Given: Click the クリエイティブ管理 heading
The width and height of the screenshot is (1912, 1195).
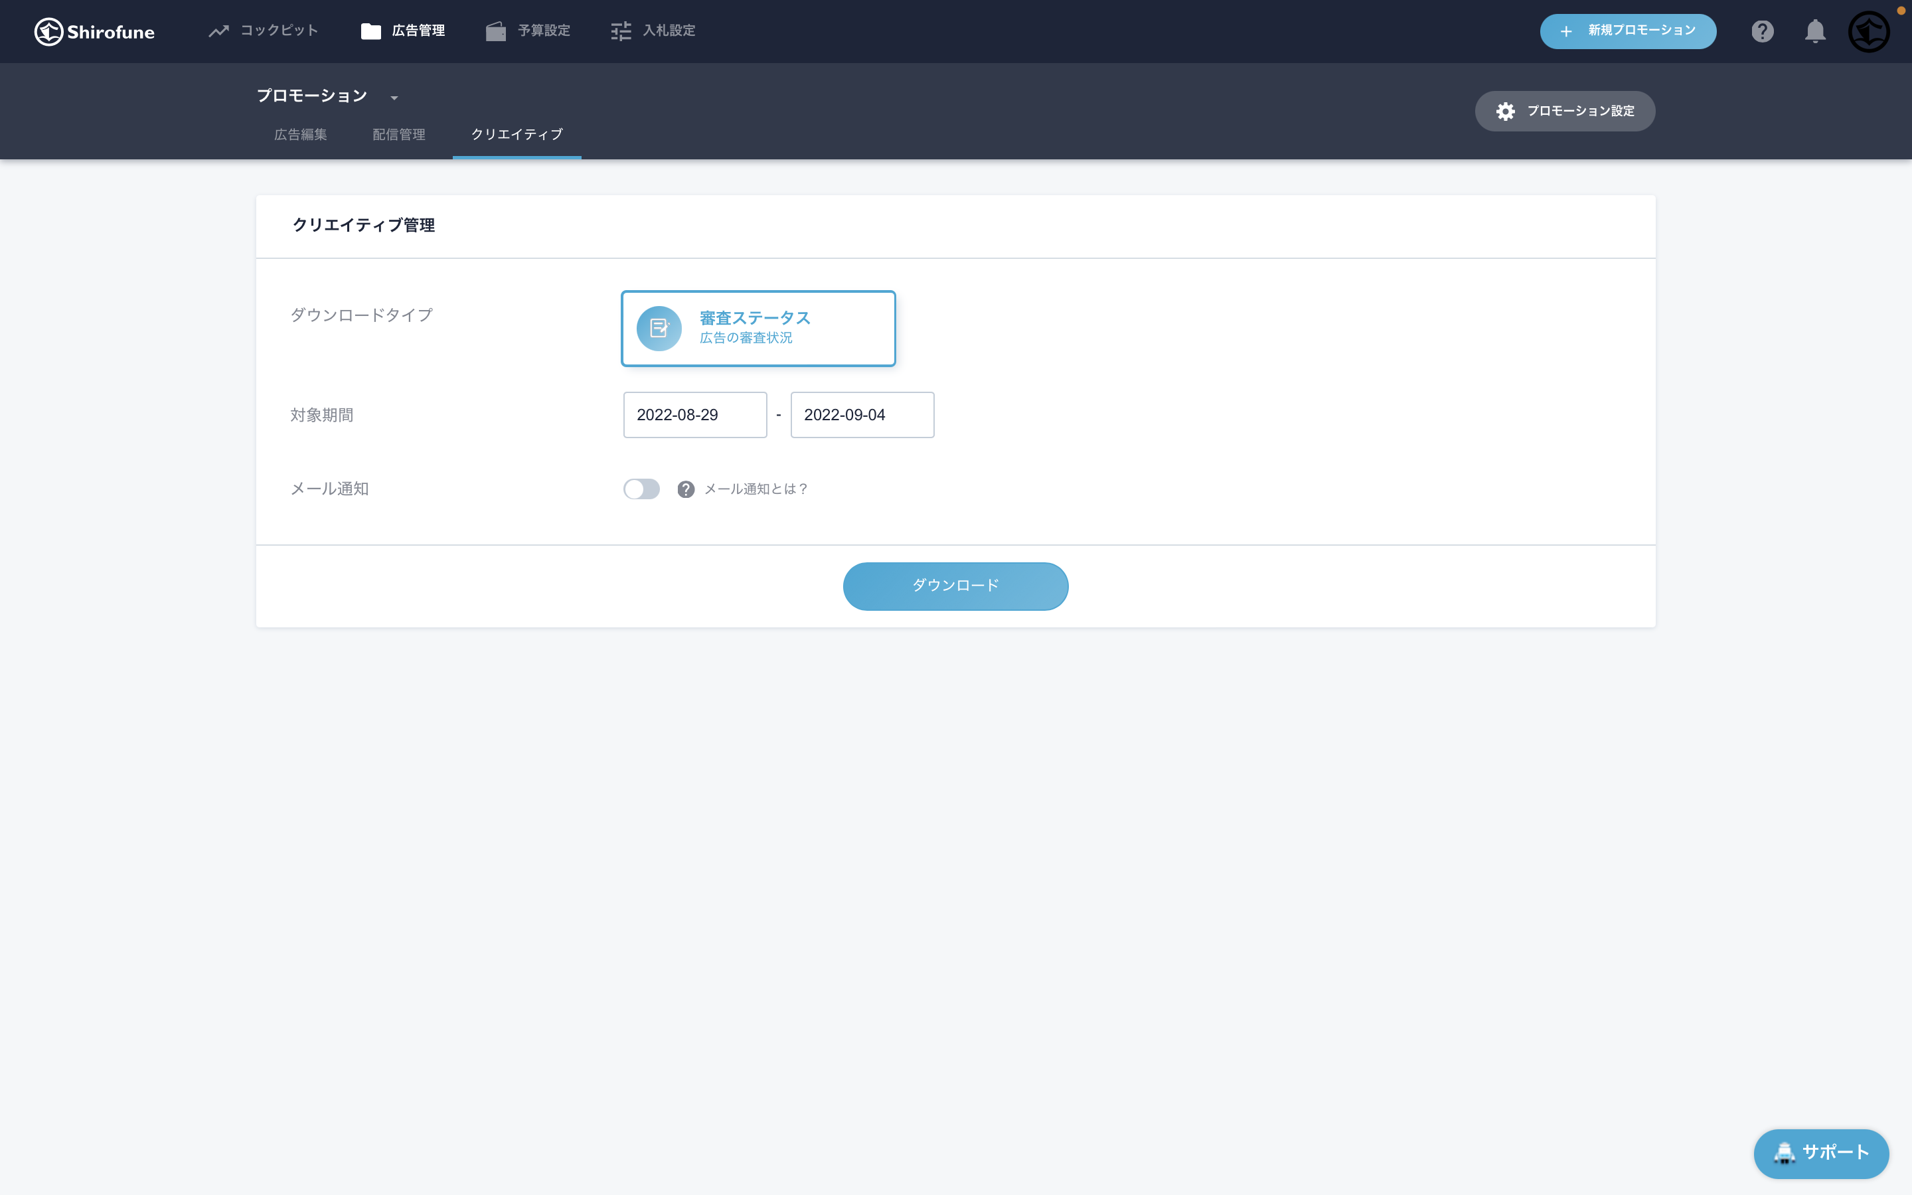Looking at the screenshot, I should pos(363,225).
